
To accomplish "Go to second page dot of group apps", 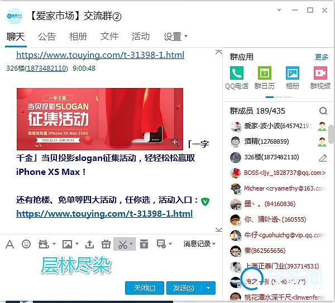I will point(279,97).
